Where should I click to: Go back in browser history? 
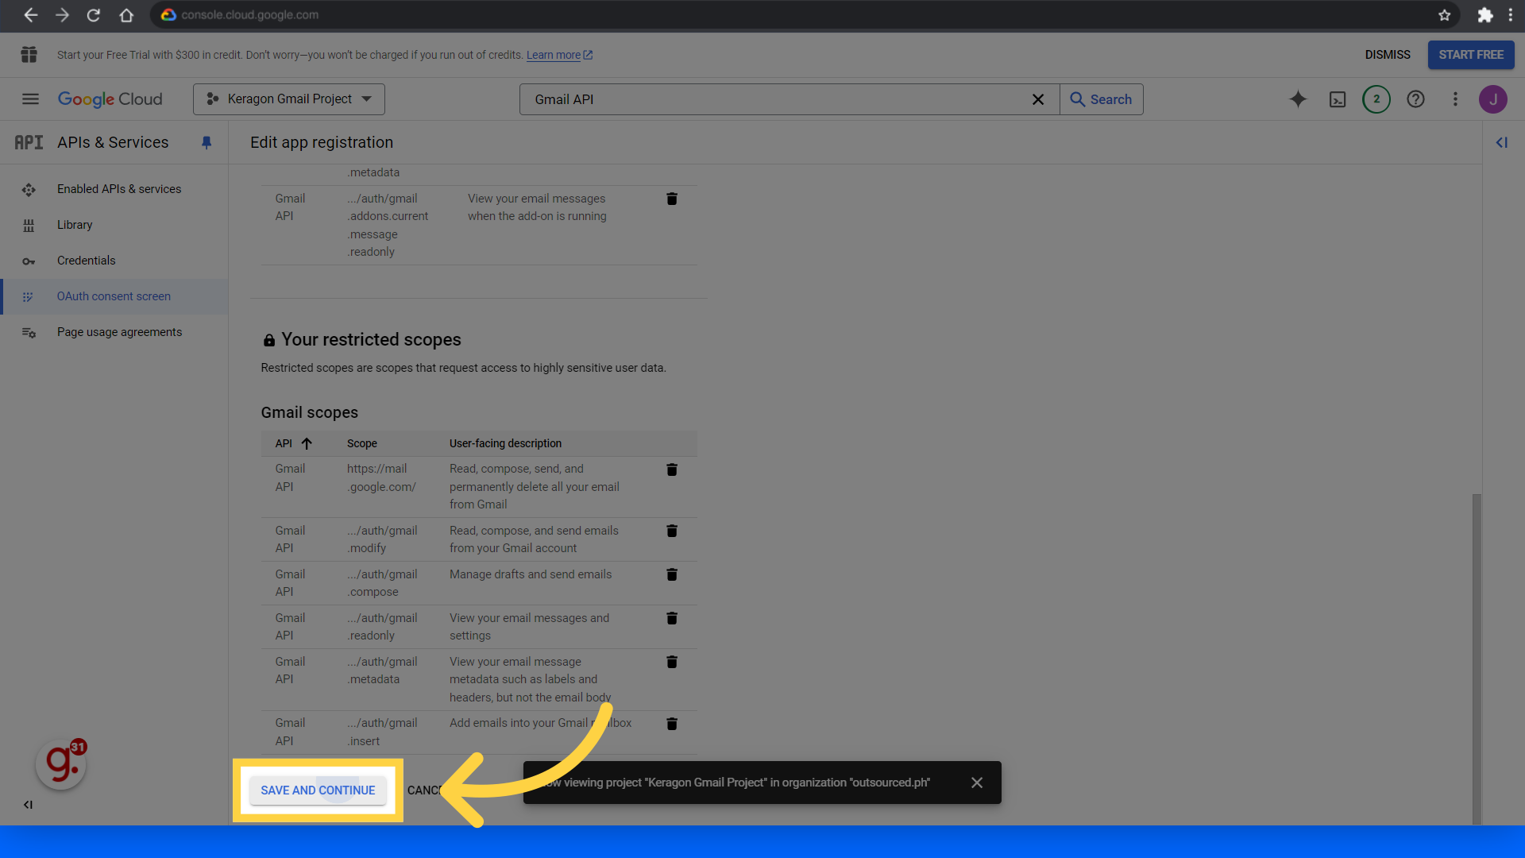point(30,15)
